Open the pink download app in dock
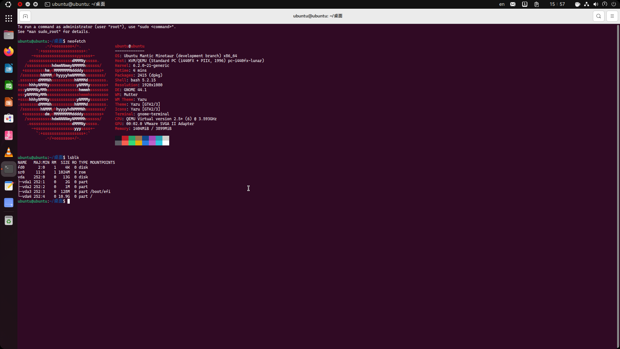 9,135
